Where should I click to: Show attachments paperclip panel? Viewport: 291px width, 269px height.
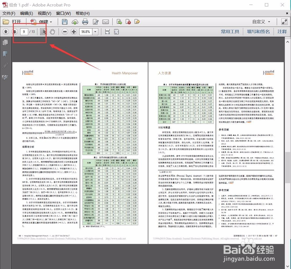point(5,66)
